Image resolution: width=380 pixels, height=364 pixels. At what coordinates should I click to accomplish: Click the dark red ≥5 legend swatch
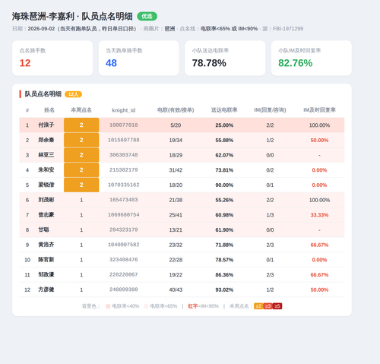point(277,306)
